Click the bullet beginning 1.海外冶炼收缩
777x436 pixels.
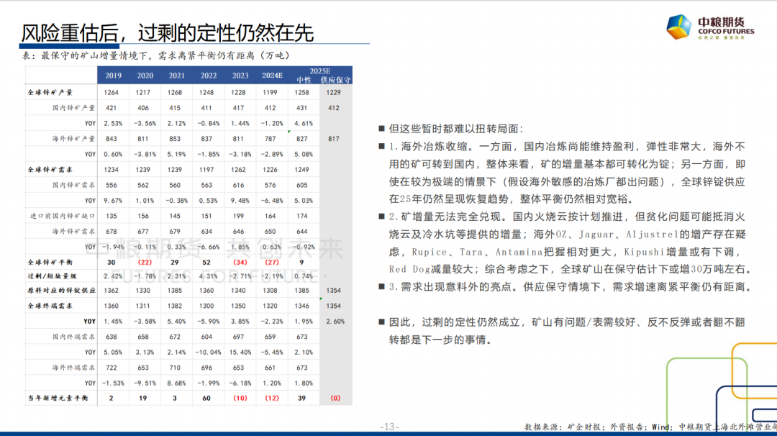pos(567,173)
